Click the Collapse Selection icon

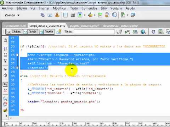[x=5, y=55]
